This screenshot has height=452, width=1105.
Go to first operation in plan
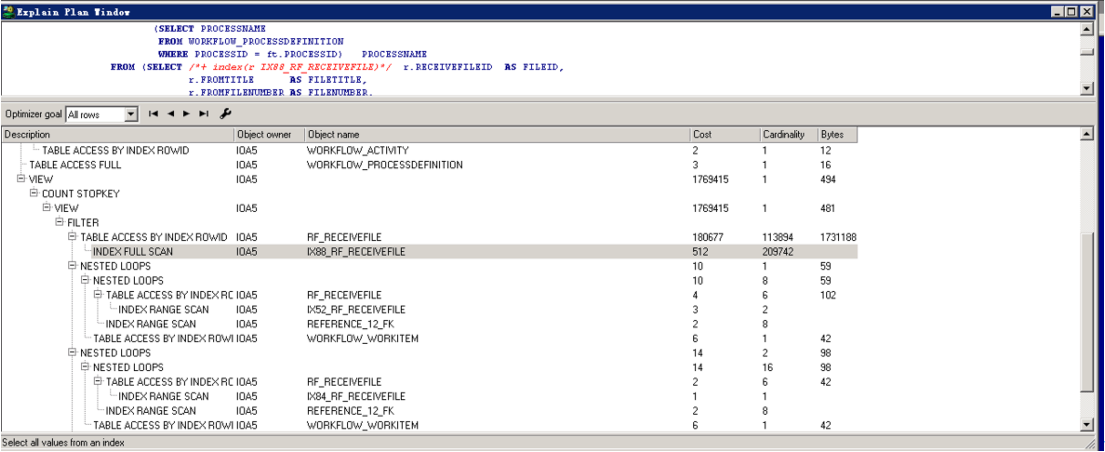(x=153, y=114)
